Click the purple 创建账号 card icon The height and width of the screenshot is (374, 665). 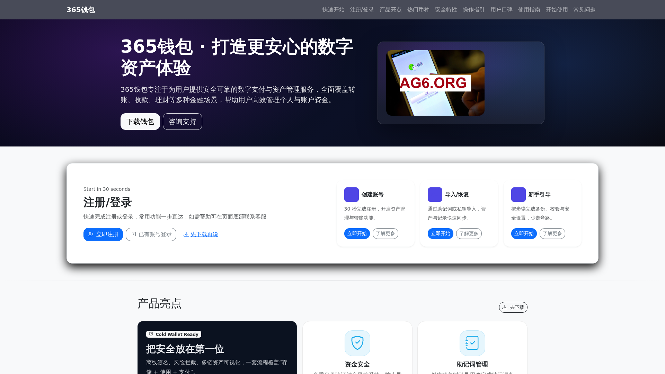tap(352, 195)
